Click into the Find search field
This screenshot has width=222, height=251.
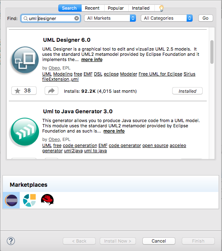(x=51, y=18)
